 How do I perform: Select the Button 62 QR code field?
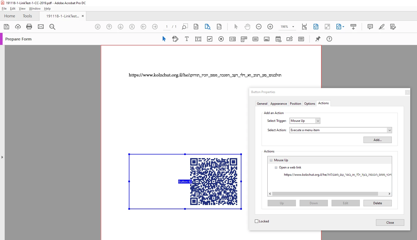[x=185, y=182]
